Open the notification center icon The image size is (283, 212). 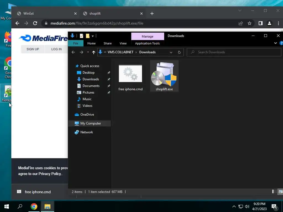point(274,207)
